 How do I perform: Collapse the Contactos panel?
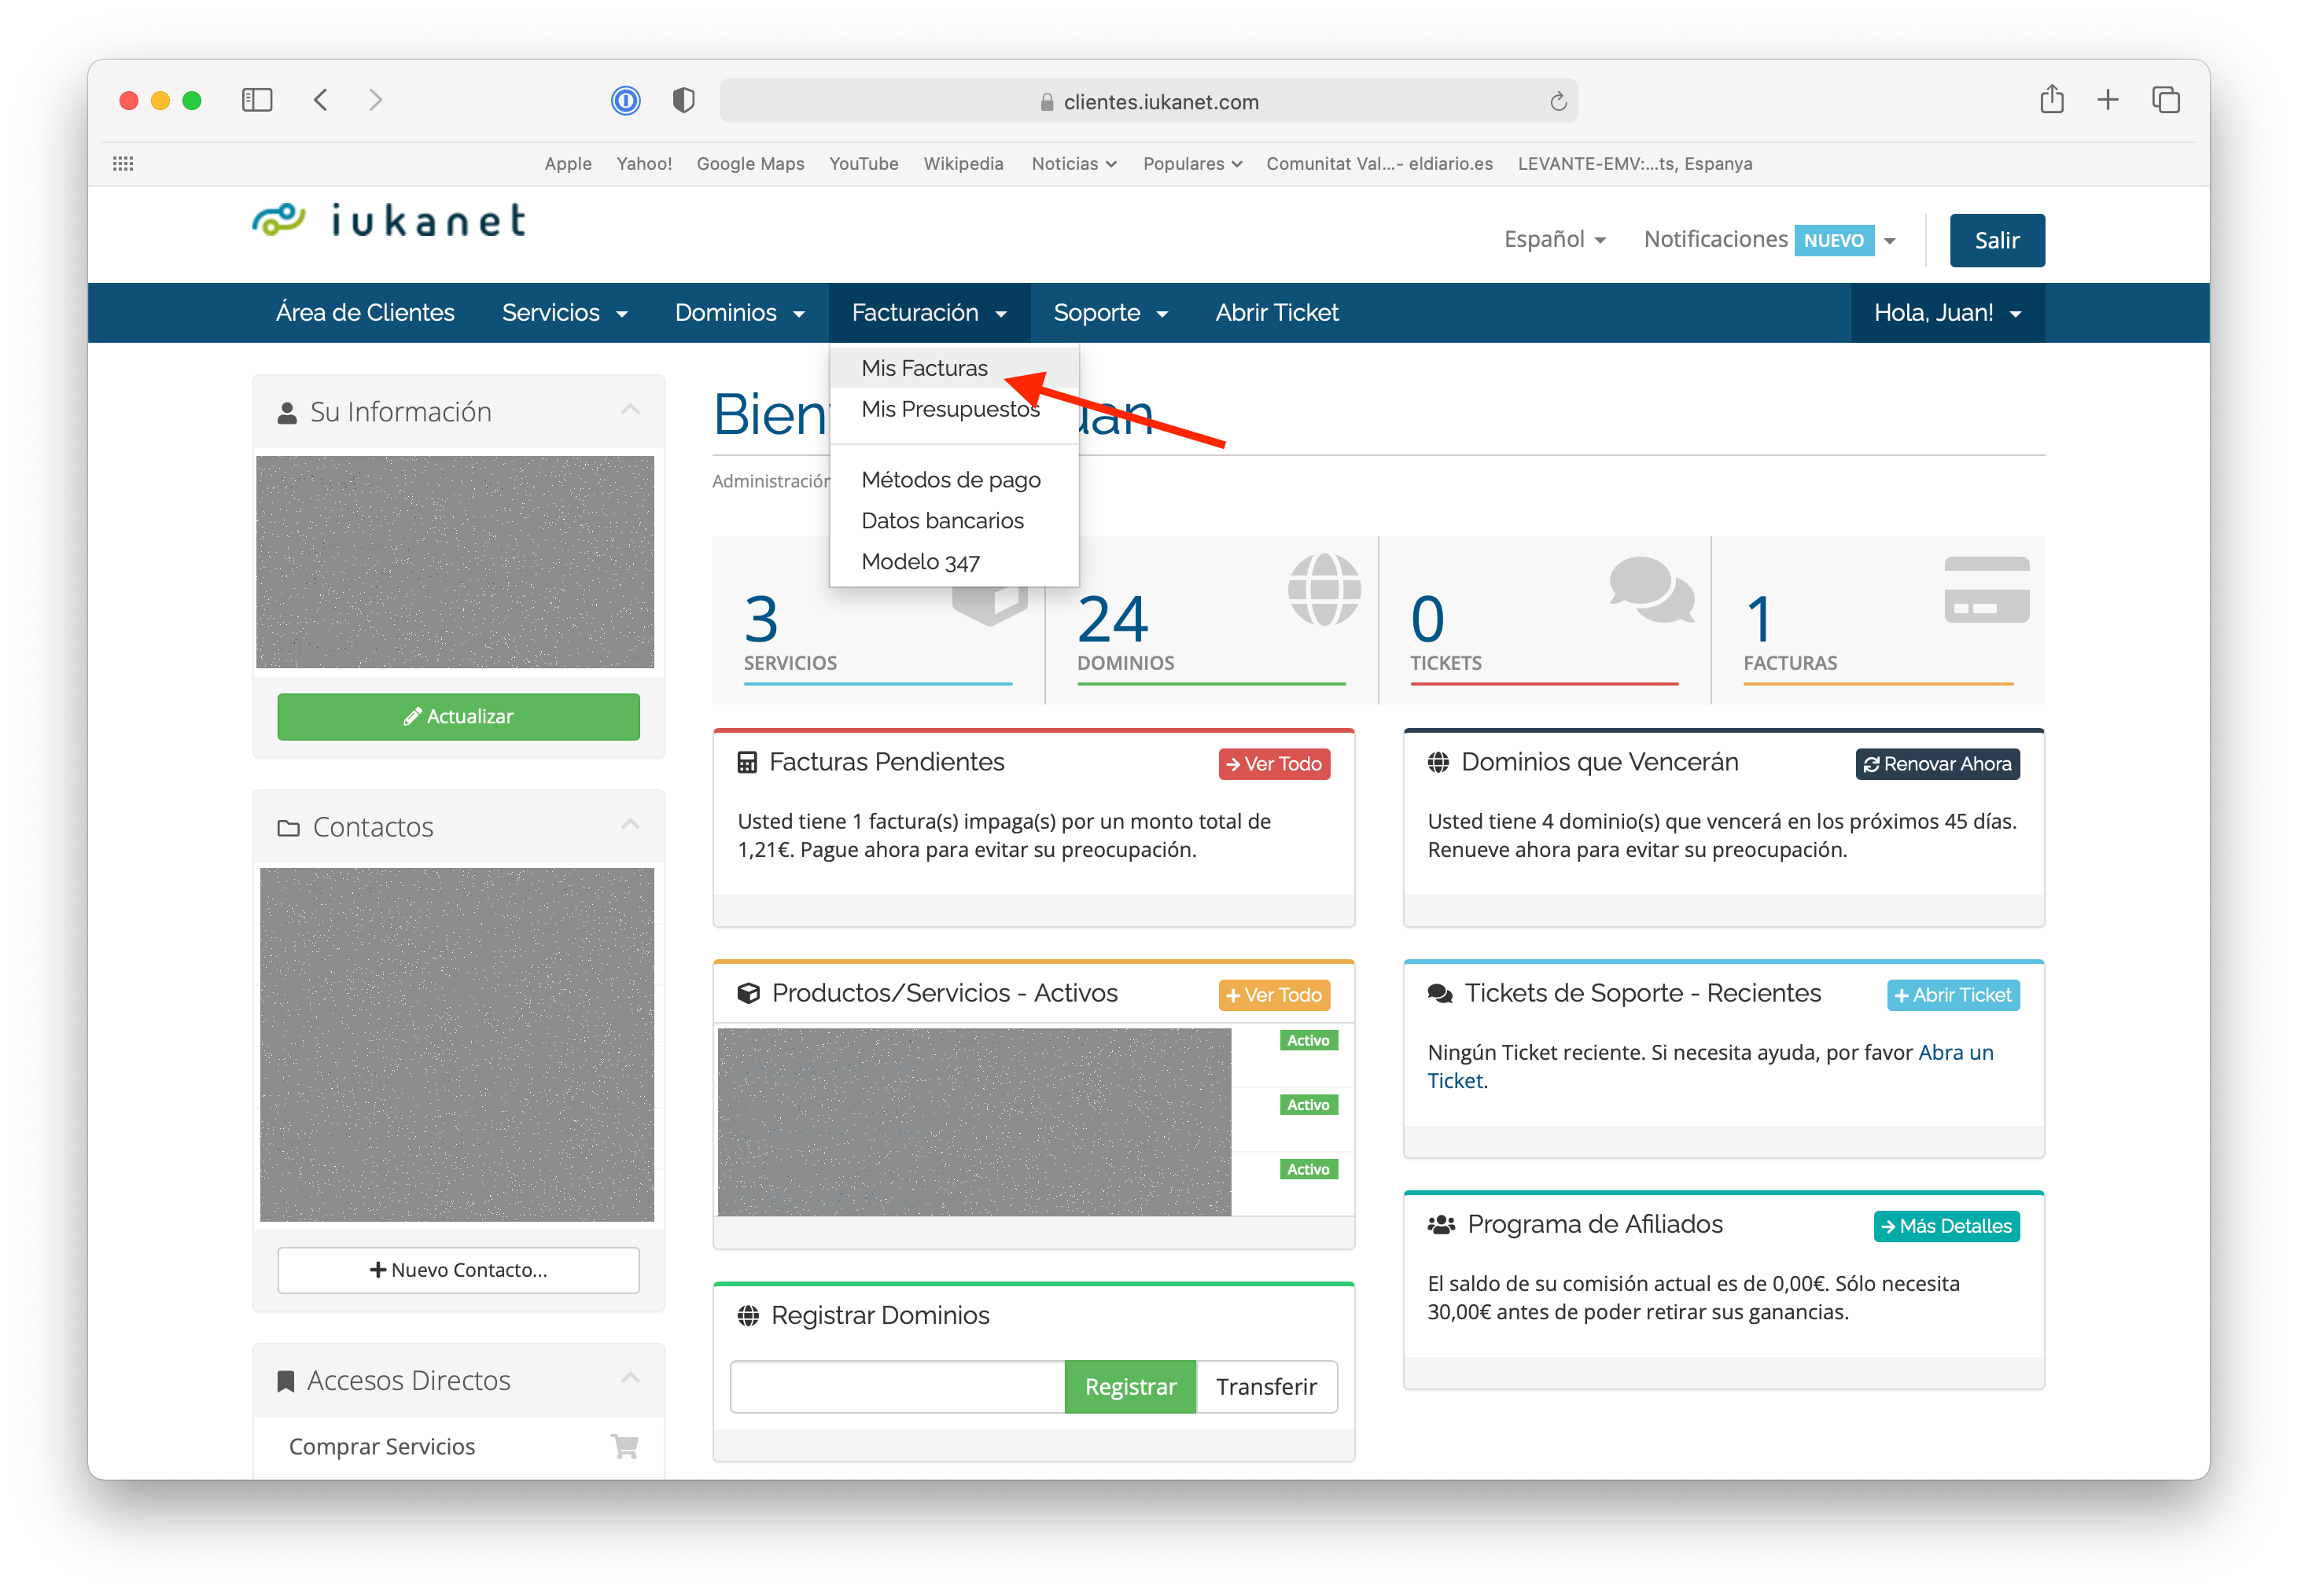pos(630,825)
